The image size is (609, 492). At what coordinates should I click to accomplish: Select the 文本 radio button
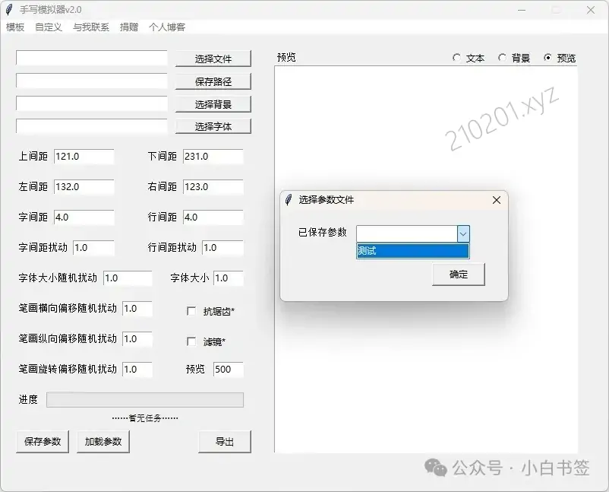coord(457,58)
